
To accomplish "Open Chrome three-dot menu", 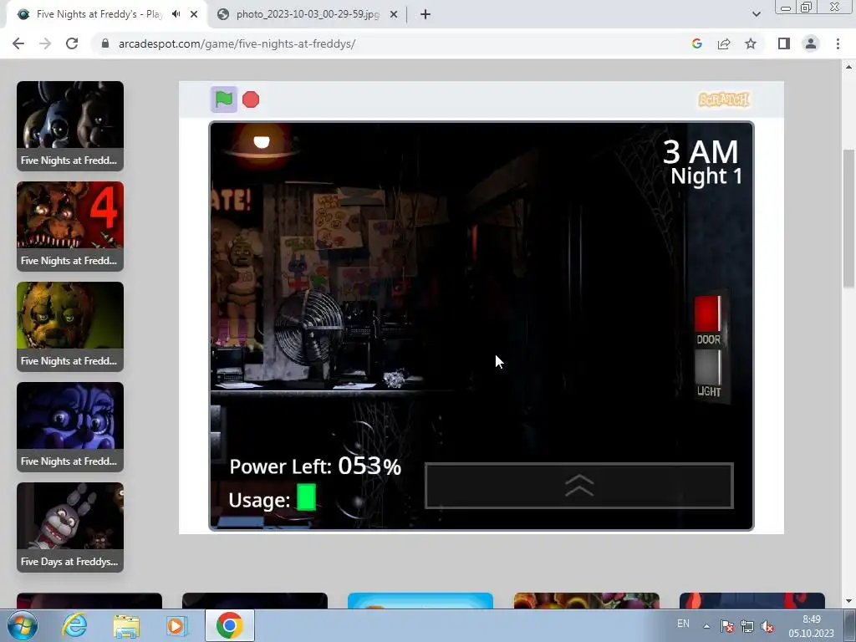I will tap(838, 43).
